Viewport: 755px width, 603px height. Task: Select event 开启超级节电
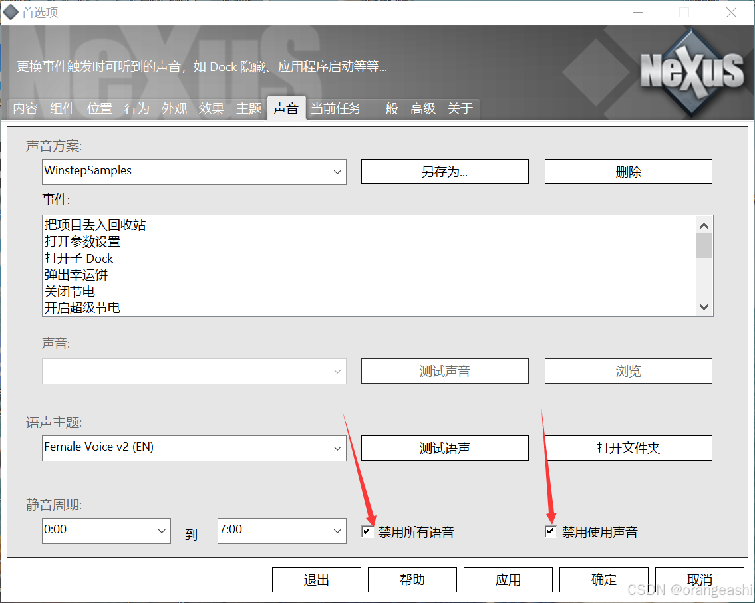click(82, 308)
